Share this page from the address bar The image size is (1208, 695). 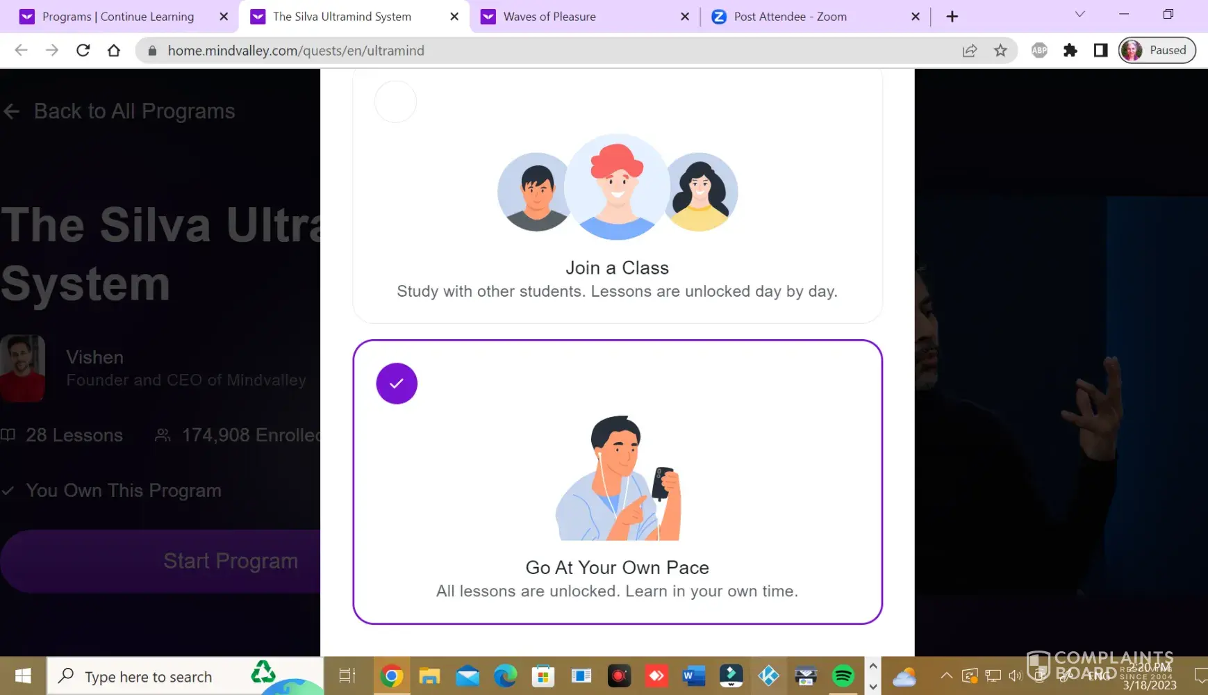(970, 50)
